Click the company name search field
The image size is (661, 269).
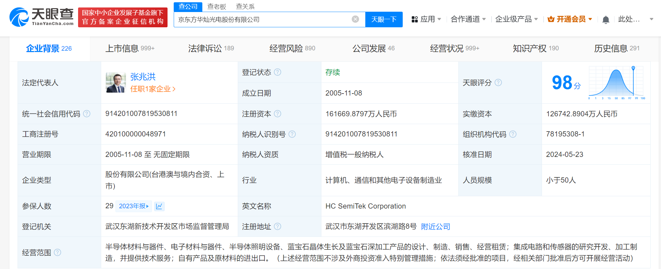[x=263, y=19]
